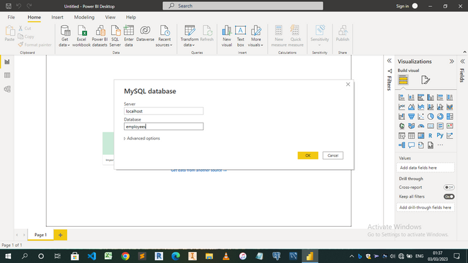Viewport: 468px width, 263px height.
Task: Select the Matrix visual
Action: coord(421,136)
